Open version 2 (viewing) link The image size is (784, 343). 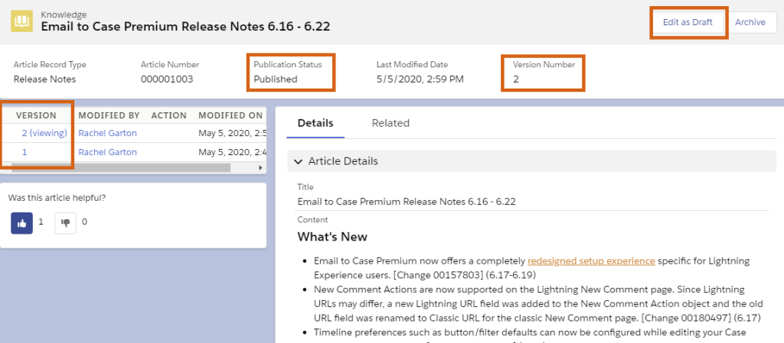[x=44, y=133]
